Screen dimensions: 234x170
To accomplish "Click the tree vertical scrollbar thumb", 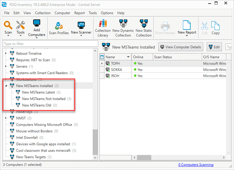I will (95, 142).
